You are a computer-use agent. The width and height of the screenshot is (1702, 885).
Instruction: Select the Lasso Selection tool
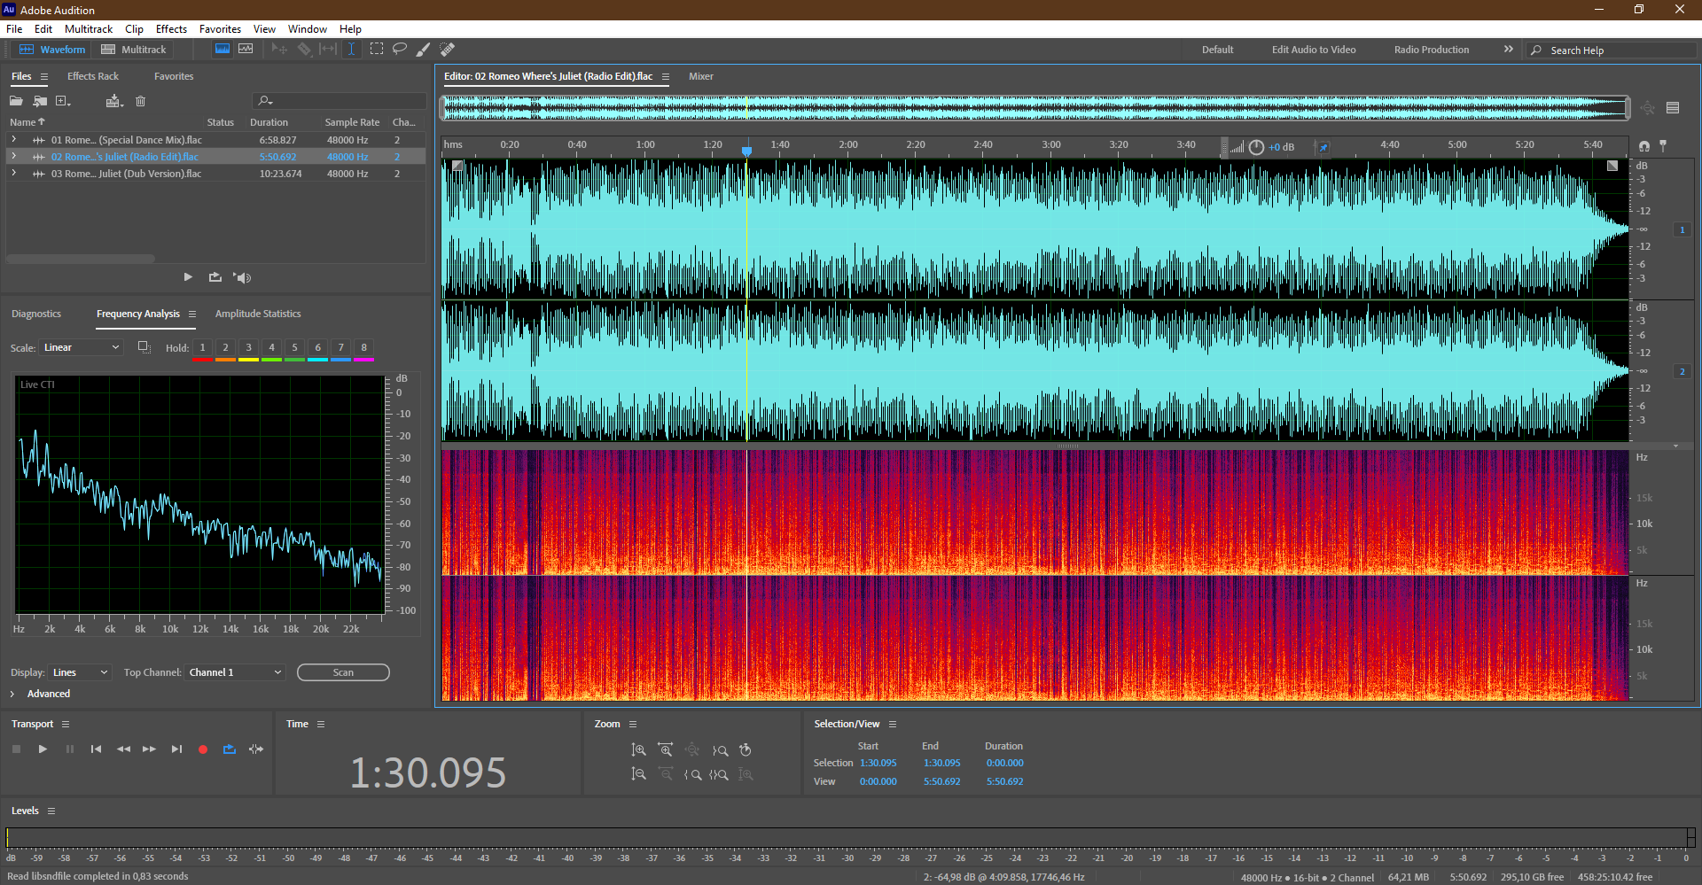pyautogui.click(x=400, y=50)
